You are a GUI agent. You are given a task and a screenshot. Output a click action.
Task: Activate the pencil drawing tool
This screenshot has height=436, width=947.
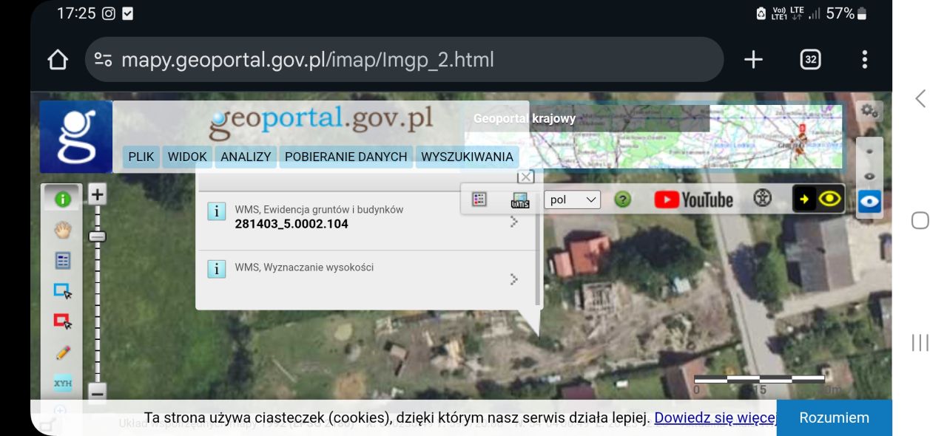pos(63,352)
